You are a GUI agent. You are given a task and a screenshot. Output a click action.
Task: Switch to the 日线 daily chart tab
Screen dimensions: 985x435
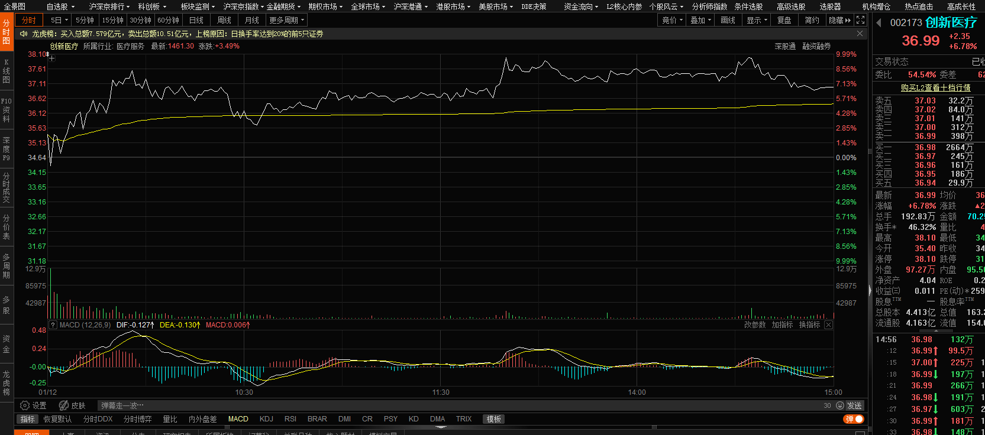(196, 20)
